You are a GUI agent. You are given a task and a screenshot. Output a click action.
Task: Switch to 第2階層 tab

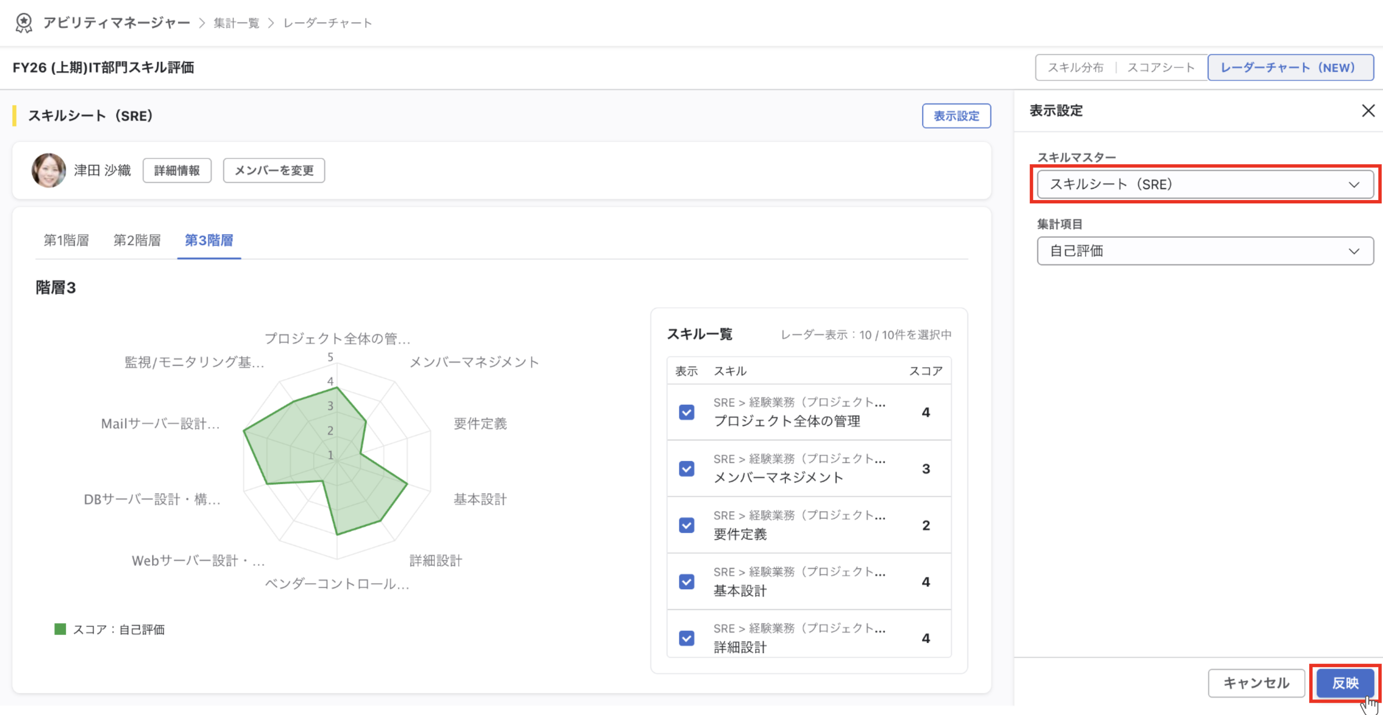pos(137,241)
